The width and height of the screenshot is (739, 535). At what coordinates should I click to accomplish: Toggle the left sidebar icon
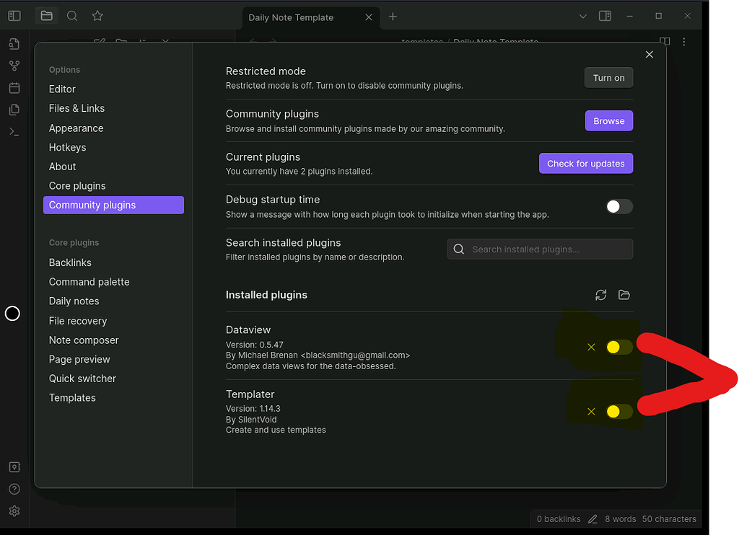[14, 16]
